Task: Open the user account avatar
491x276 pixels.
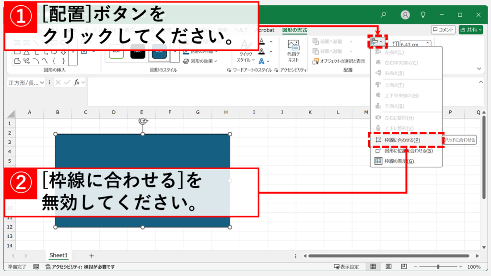Action: [x=405, y=15]
